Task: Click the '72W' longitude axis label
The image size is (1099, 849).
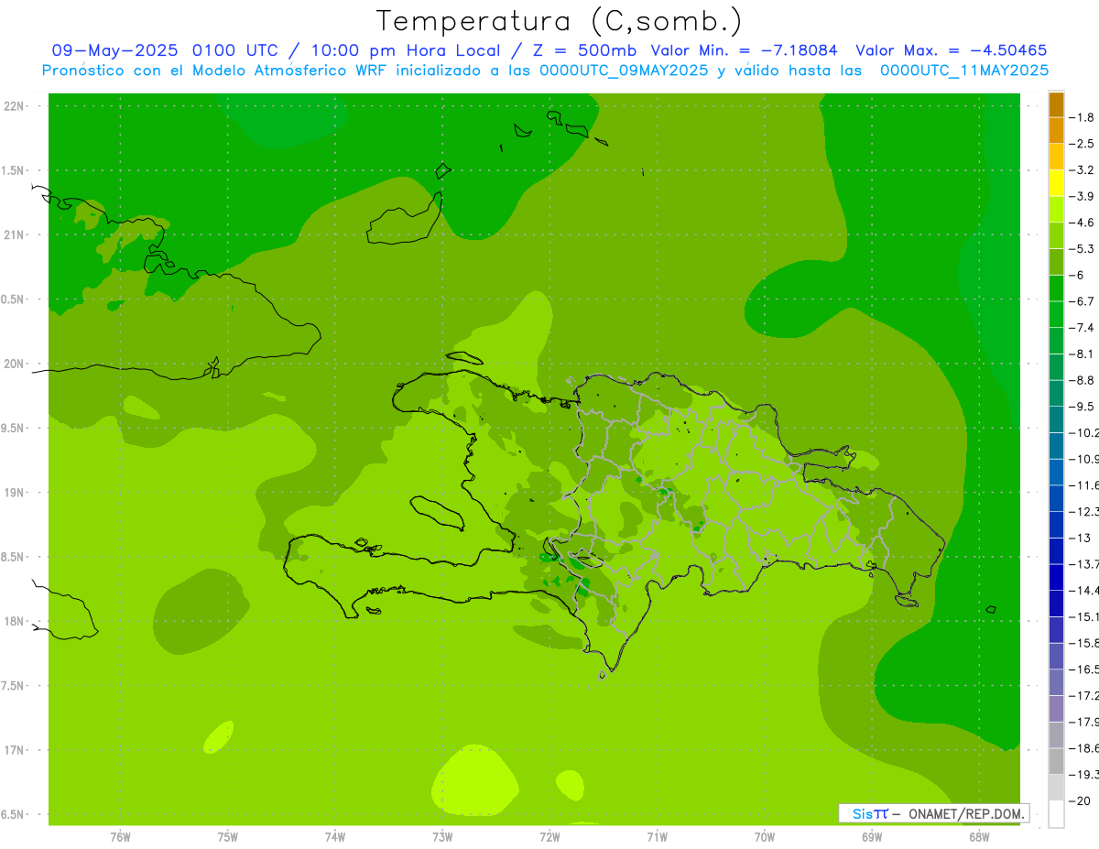Action: (549, 836)
